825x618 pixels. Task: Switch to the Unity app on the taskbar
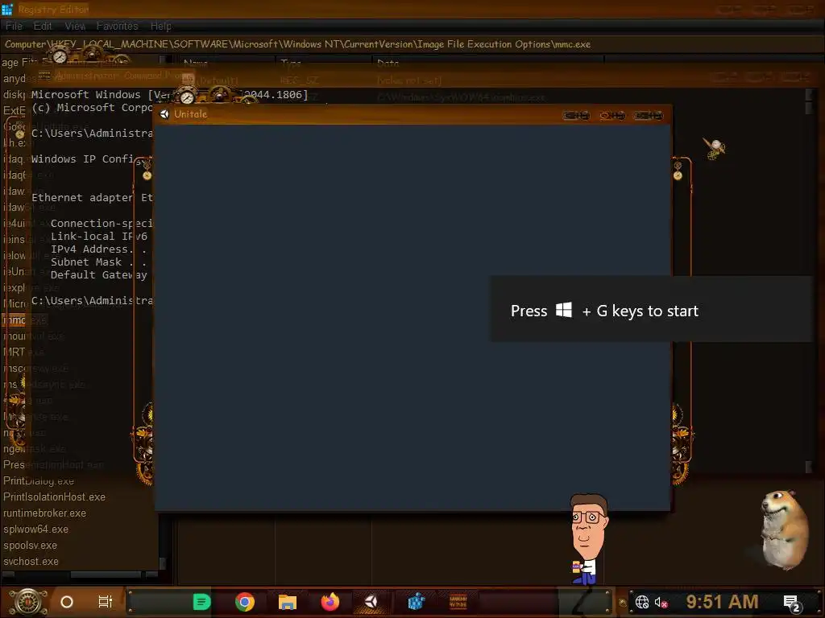[371, 602]
